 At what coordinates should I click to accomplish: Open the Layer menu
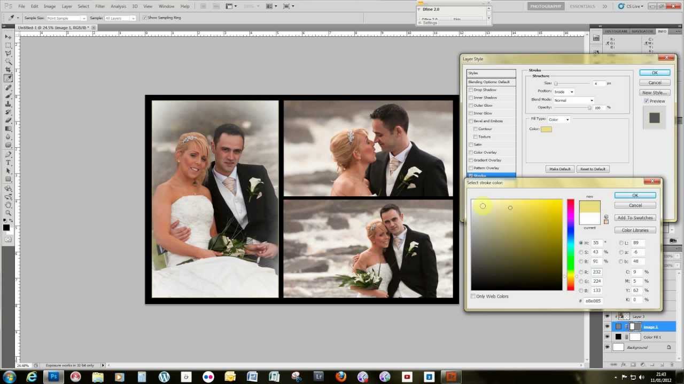click(x=67, y=6)
